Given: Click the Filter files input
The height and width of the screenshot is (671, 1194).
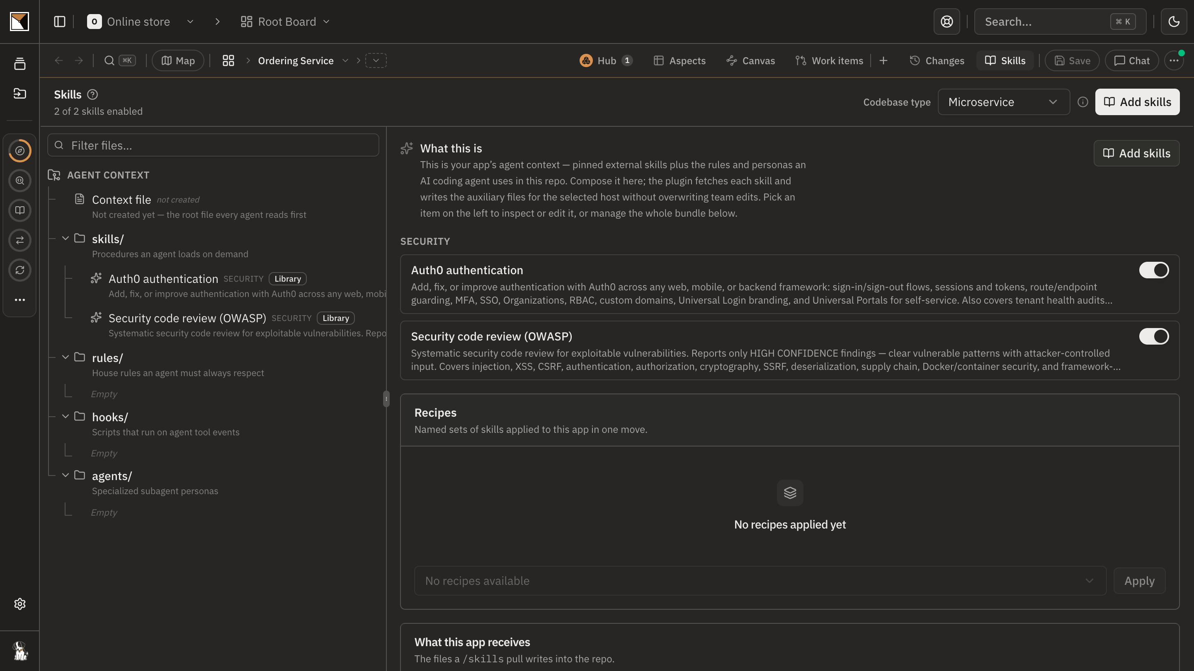Looking at the screenshot, I should 213,145.
